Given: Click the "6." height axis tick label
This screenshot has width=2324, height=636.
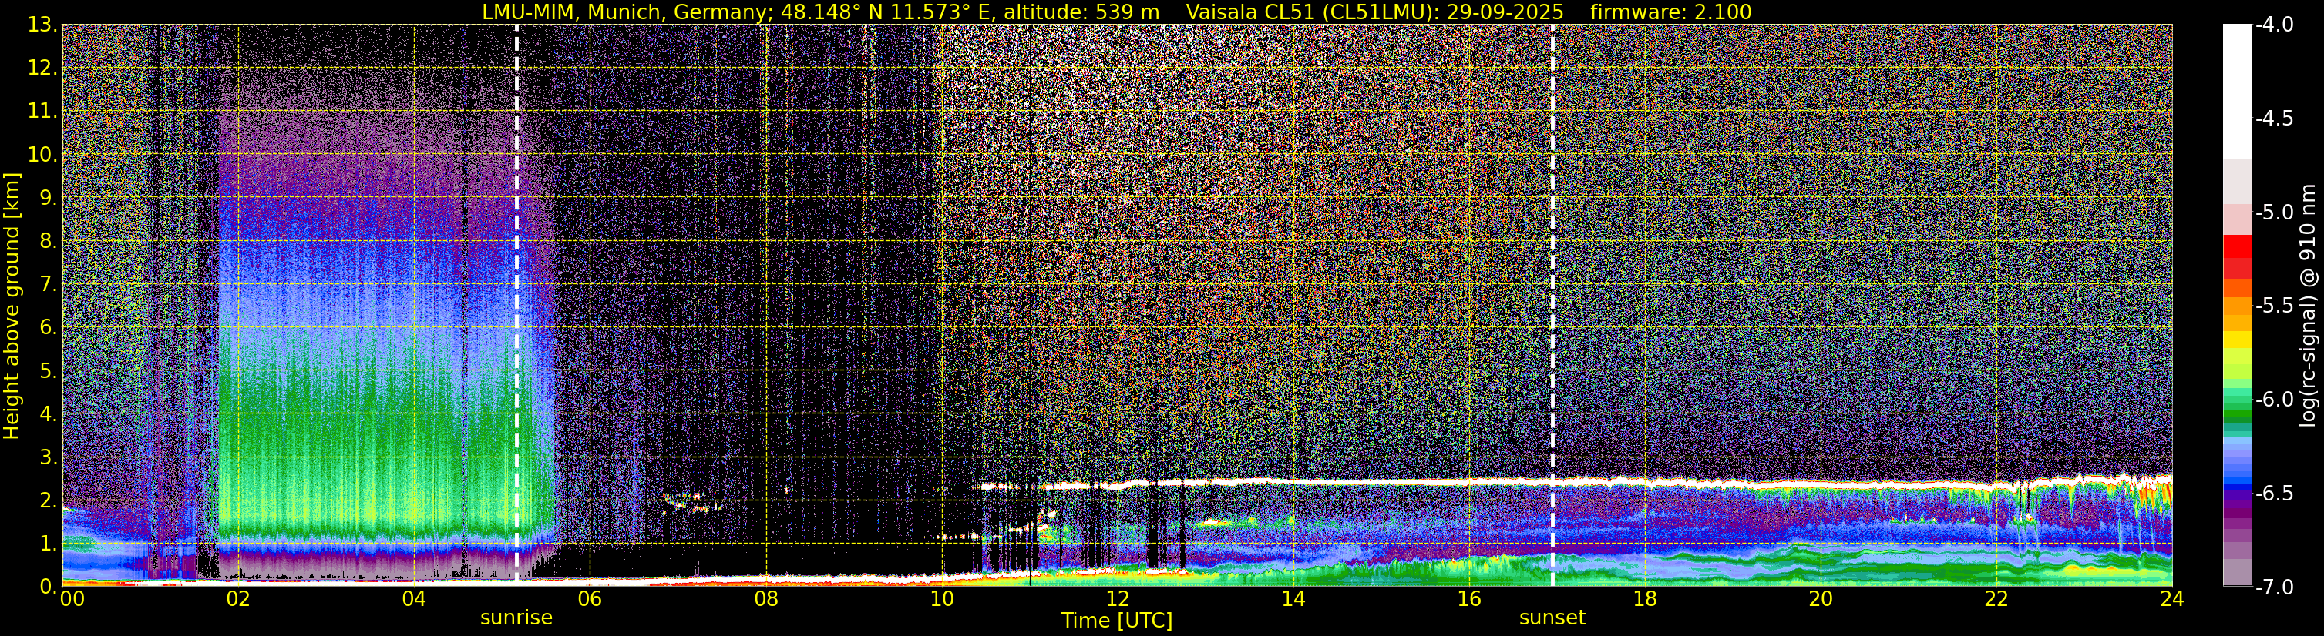Looking at the screenshot, I should (47, 328).
